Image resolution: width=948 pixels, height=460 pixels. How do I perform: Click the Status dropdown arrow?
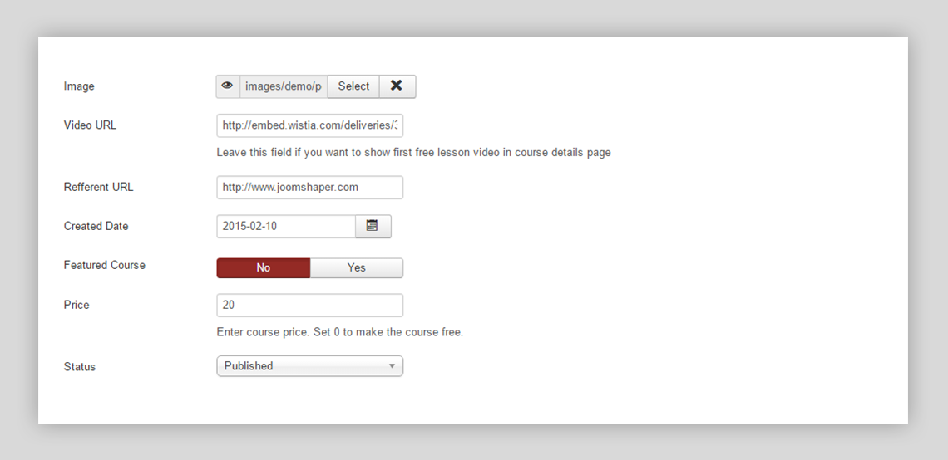392,366
